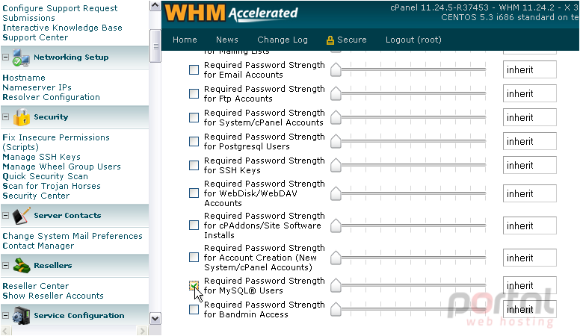Screen dimensions: 580x336
Task: Open Show Reseller Accounts link
Action: 53,296
